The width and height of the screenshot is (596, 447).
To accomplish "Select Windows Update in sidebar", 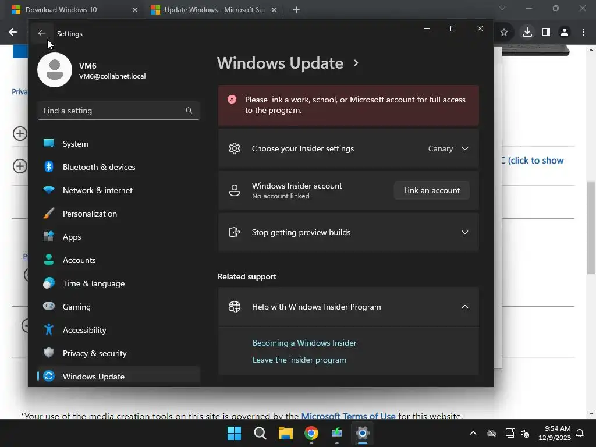I will (x=119, y=377).
